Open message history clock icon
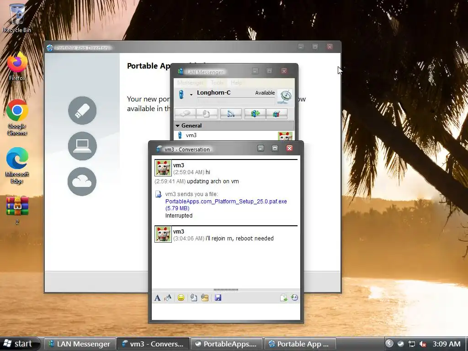This screenshot has height=351, width=468. [294, 298]
